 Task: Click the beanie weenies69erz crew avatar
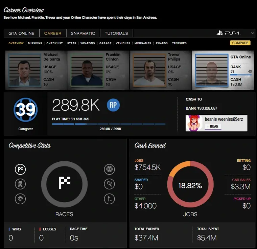click(194, 123)
